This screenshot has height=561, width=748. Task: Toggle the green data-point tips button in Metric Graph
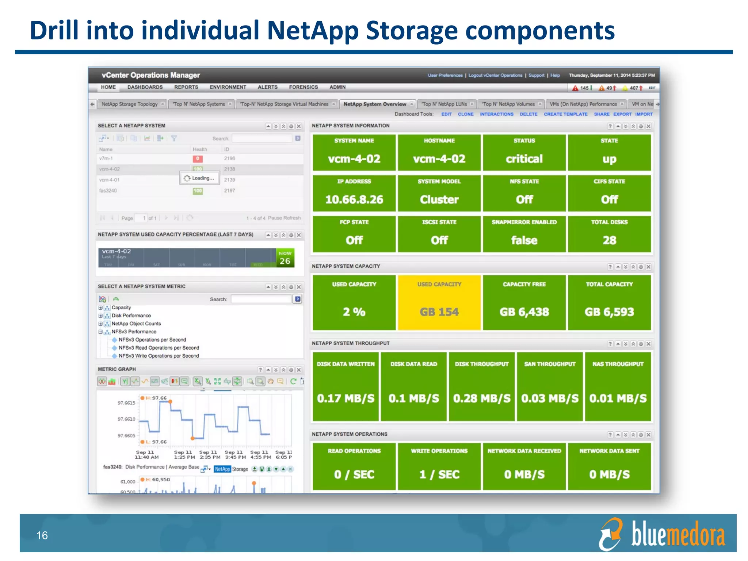point(184,381)
